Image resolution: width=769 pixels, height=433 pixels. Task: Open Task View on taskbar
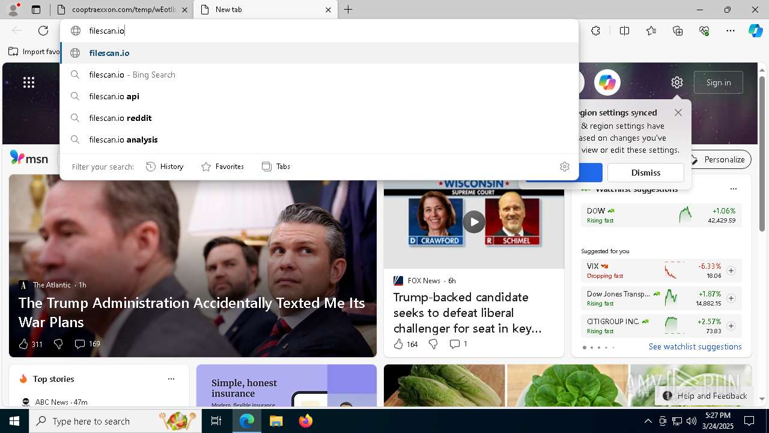click(x=216, y=421)
